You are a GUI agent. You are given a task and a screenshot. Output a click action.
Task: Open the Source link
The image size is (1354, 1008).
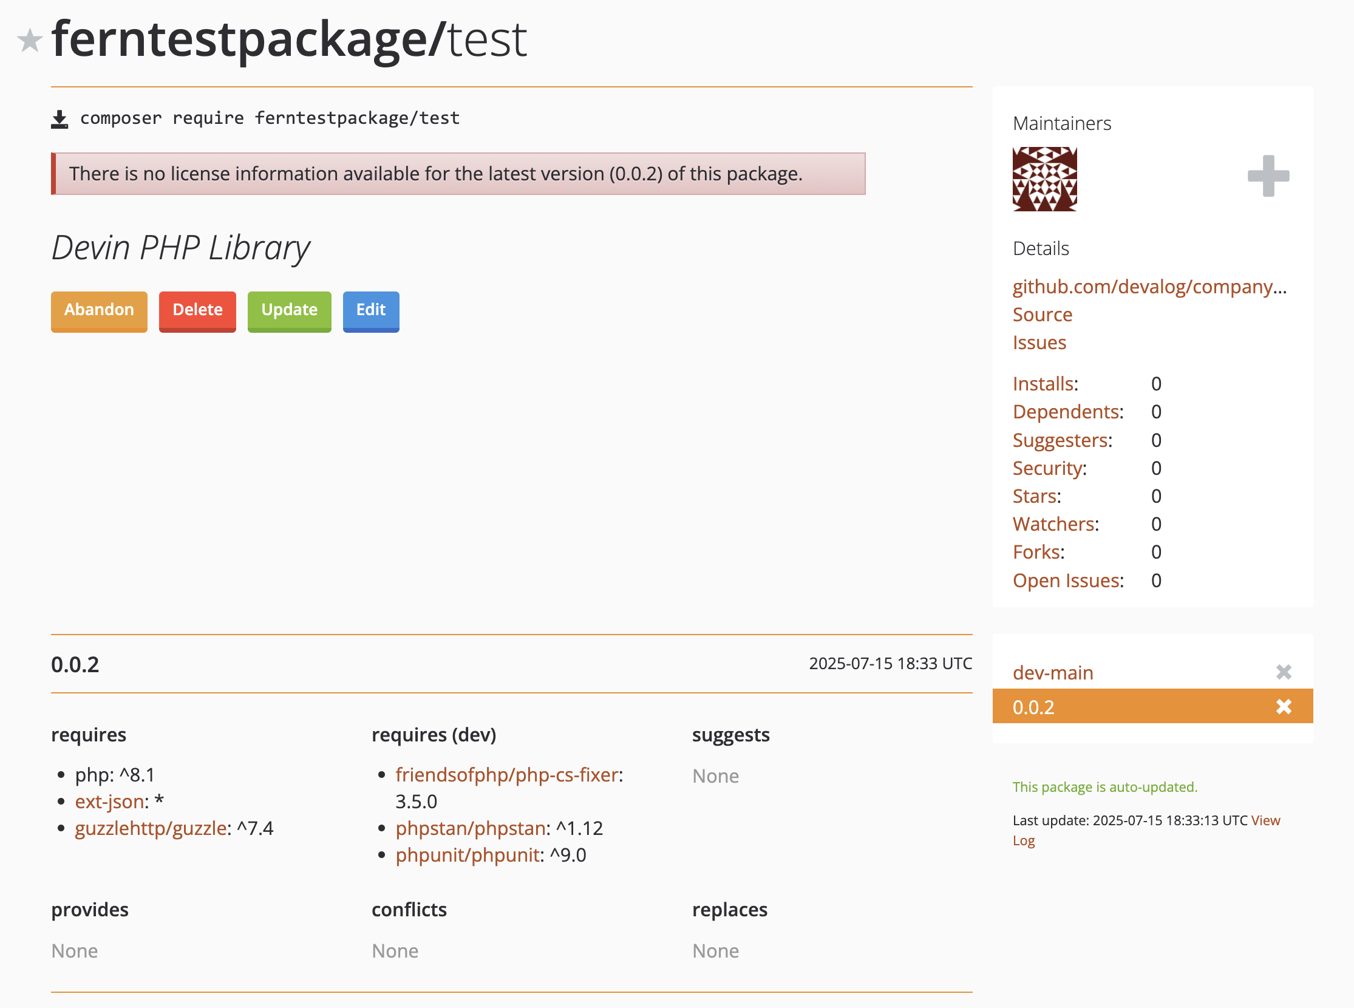(x=1042, y=315)
